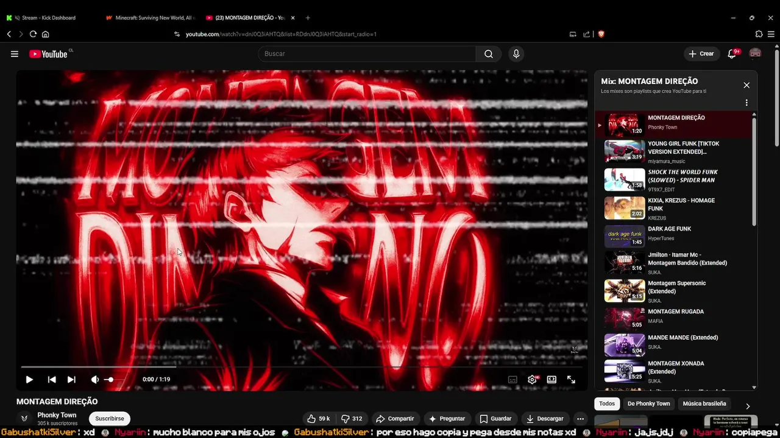780x438 pixels.
Task: Seek on the video progress bar
Action: 302,367
